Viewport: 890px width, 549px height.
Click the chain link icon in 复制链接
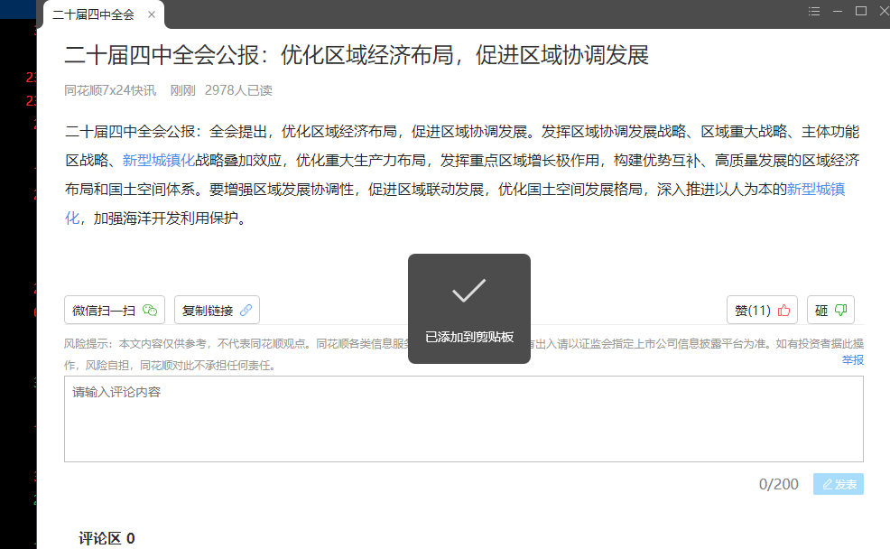[246, 310]
